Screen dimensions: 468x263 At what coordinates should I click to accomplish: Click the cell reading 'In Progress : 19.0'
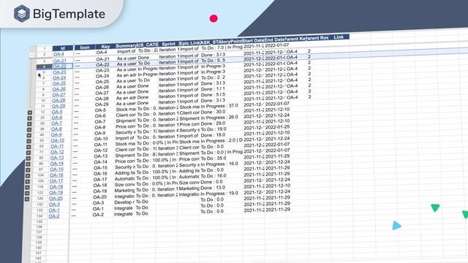[x=219, y=194]
